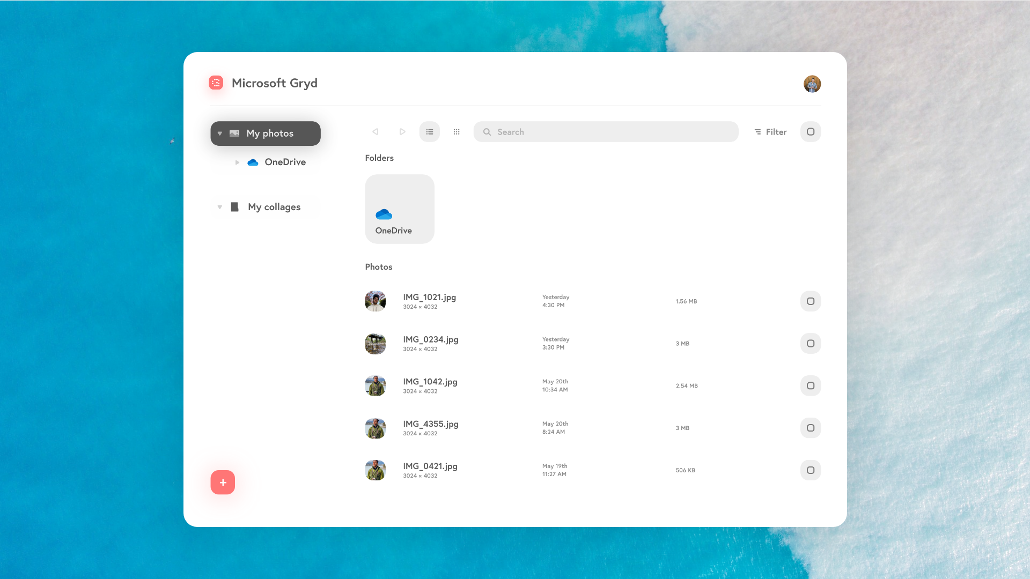
Task: Switch to grid view
Action: pyautogui.click(x=457, y=132)
